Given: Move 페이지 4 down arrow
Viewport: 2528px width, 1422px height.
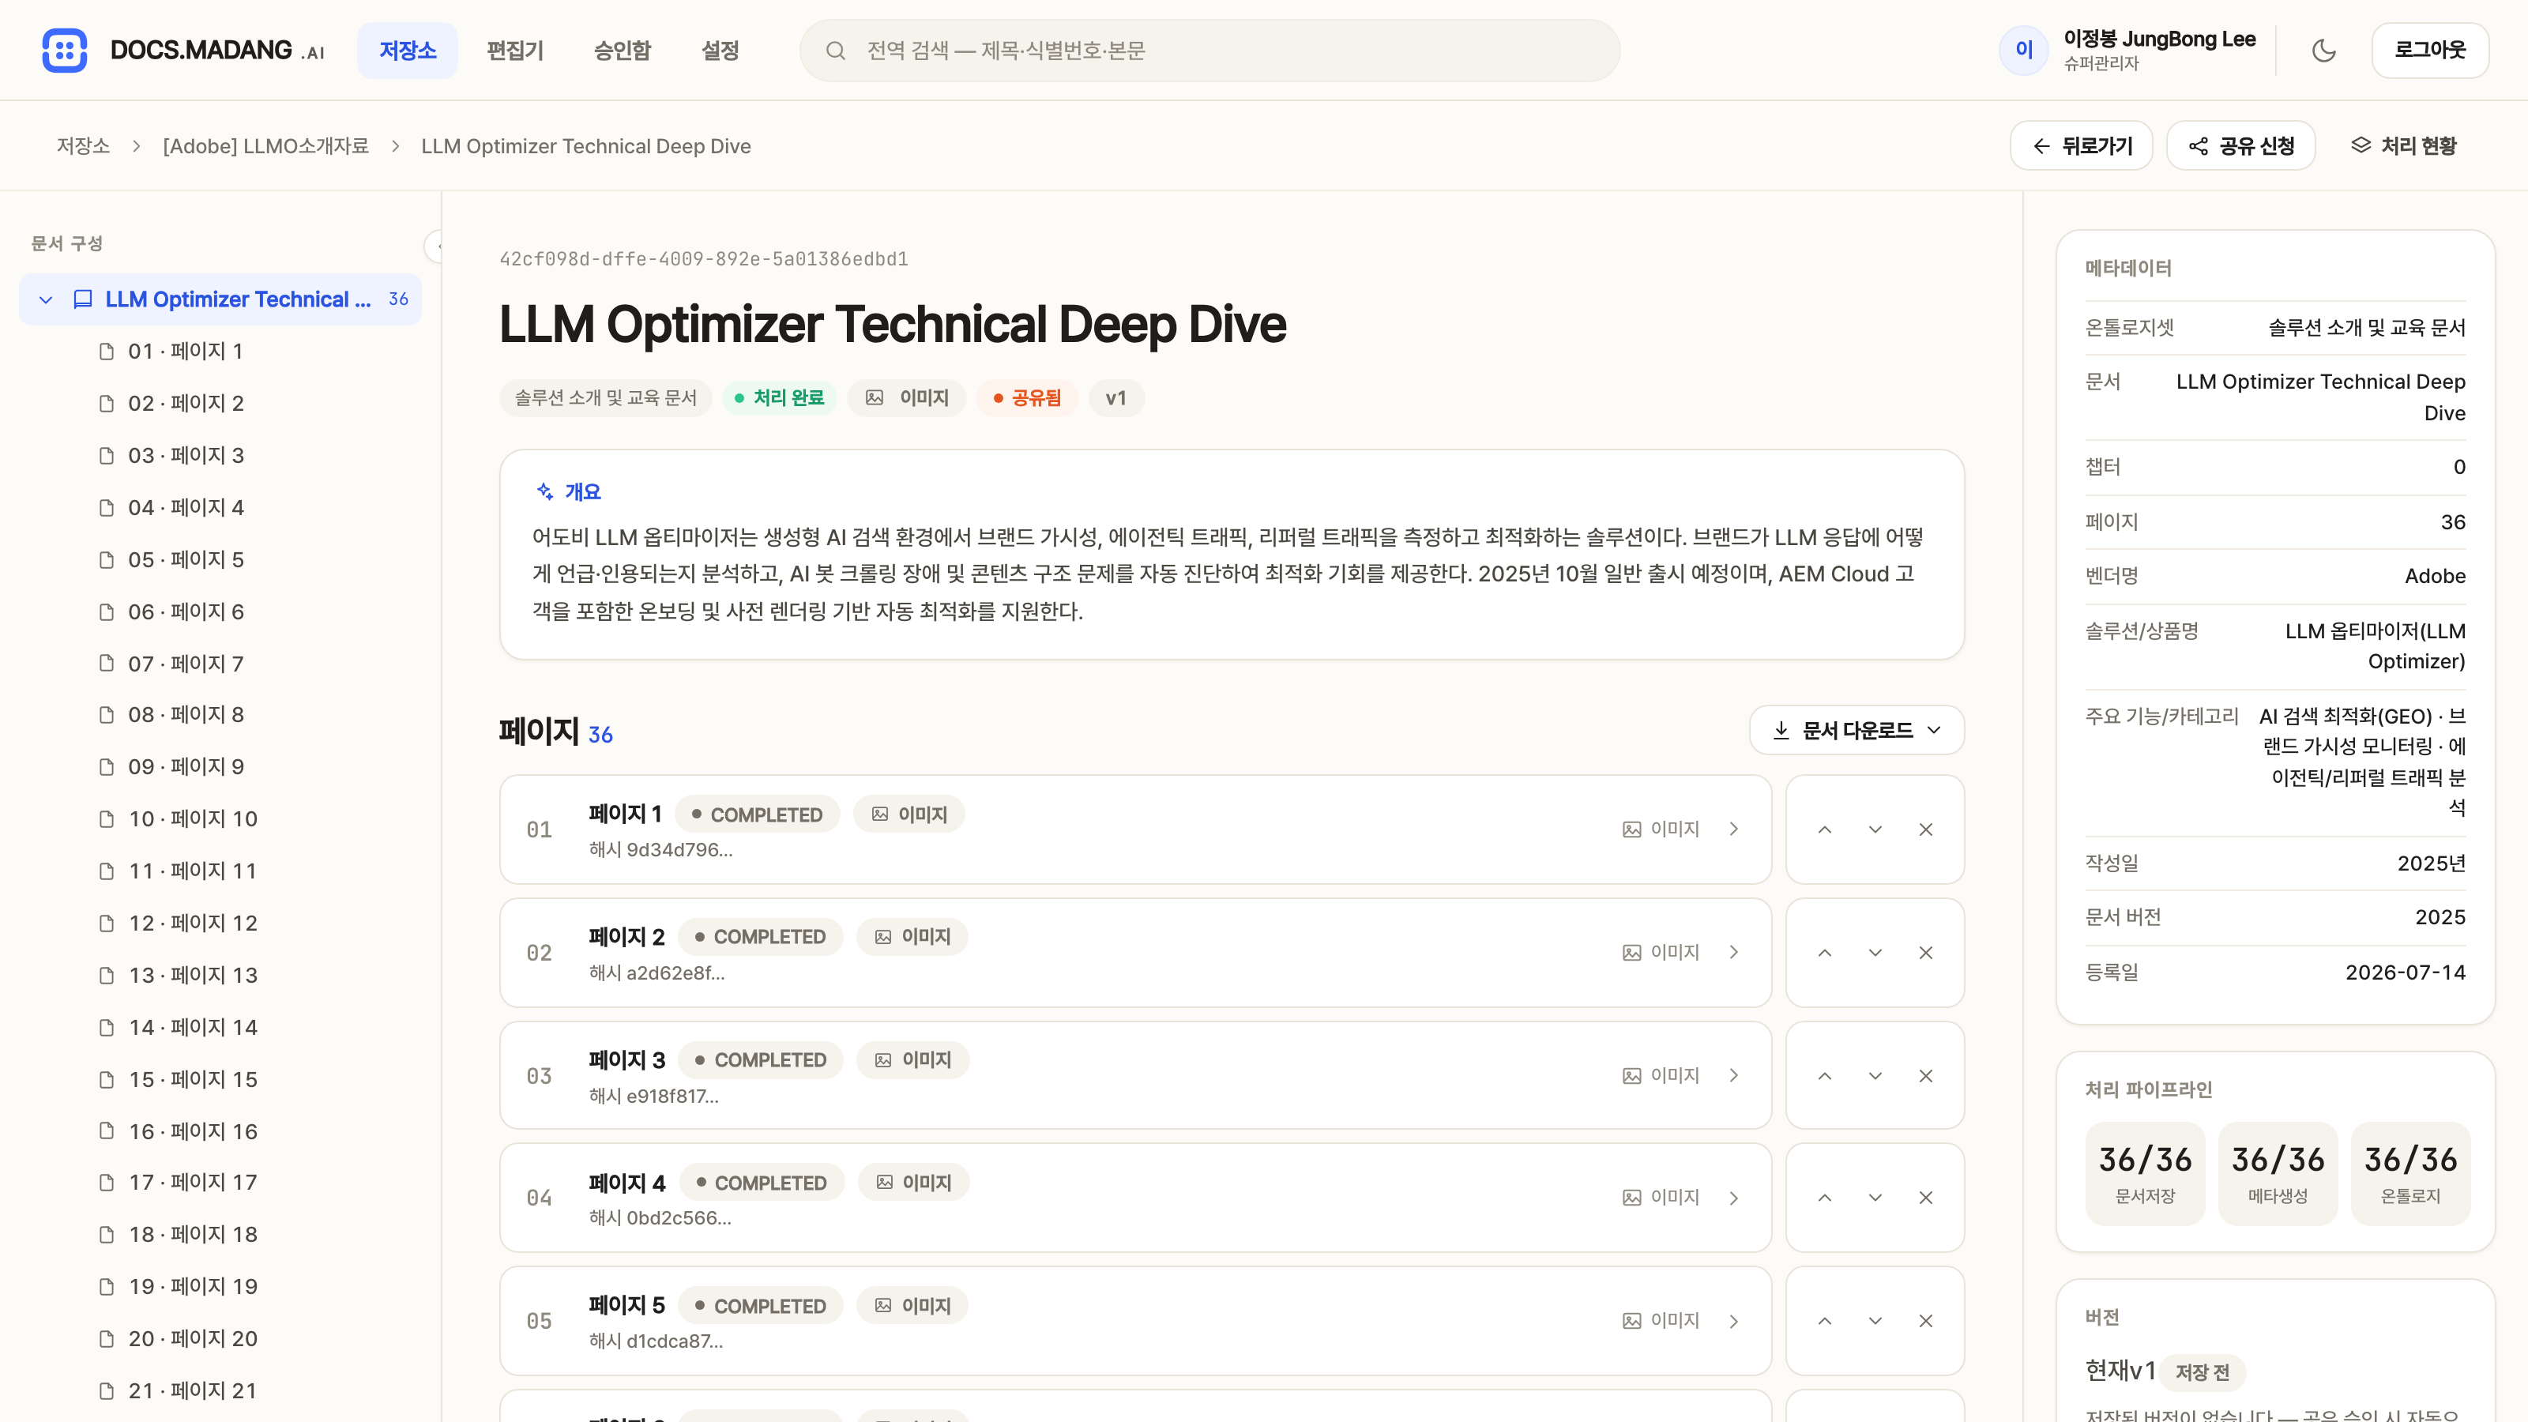Looking at the screenshot, I should click(x=1875, y=1198).
